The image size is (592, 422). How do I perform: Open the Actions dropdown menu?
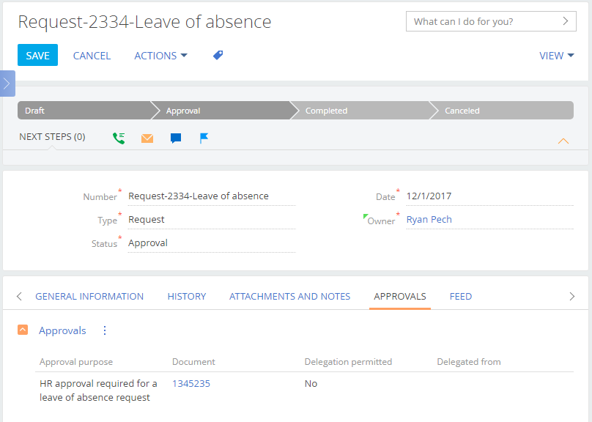tap(161, 56)
